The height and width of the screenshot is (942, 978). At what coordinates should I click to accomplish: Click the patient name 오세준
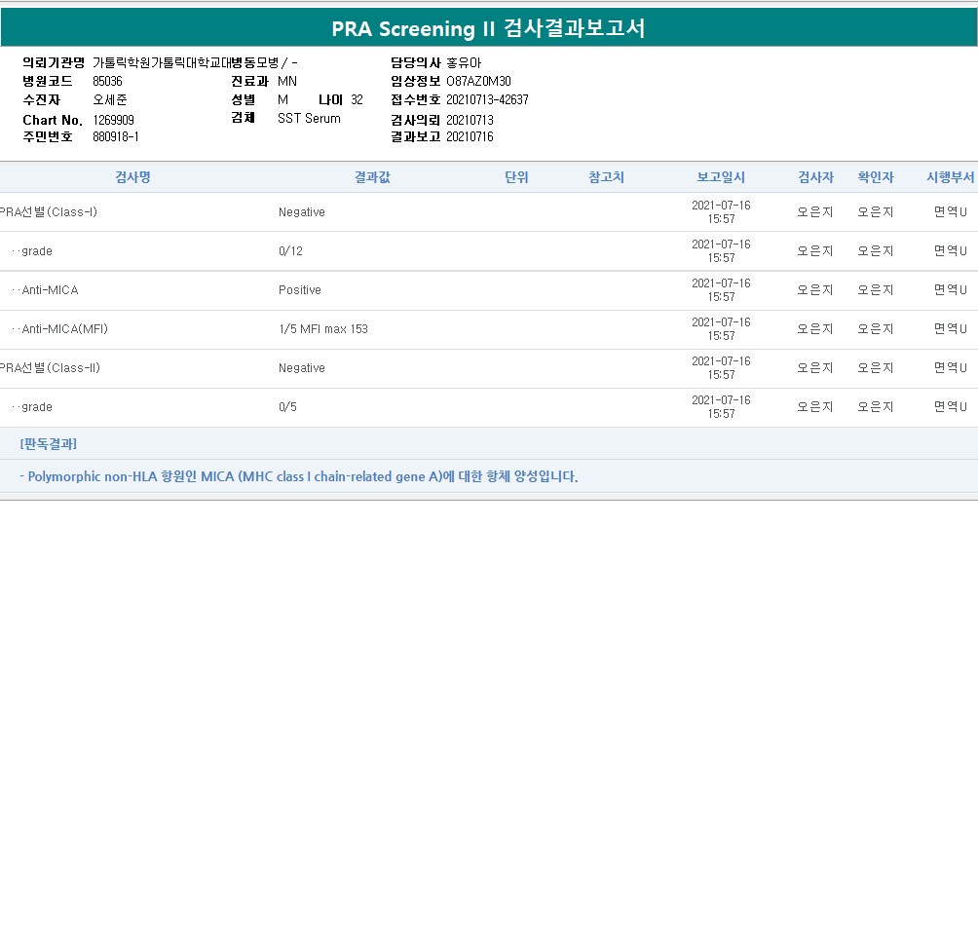pos(110,99)
